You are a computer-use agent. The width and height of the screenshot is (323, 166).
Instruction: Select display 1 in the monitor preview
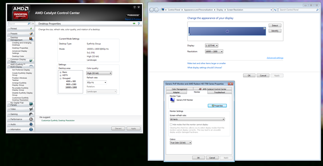227,31
